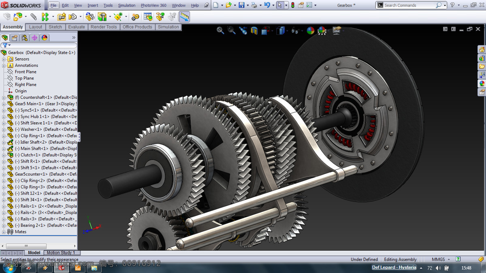Image resolution: width=486 pixels, height=273 pixels.
Task: Click the Move Component icon
Action: tap(72, 17)
